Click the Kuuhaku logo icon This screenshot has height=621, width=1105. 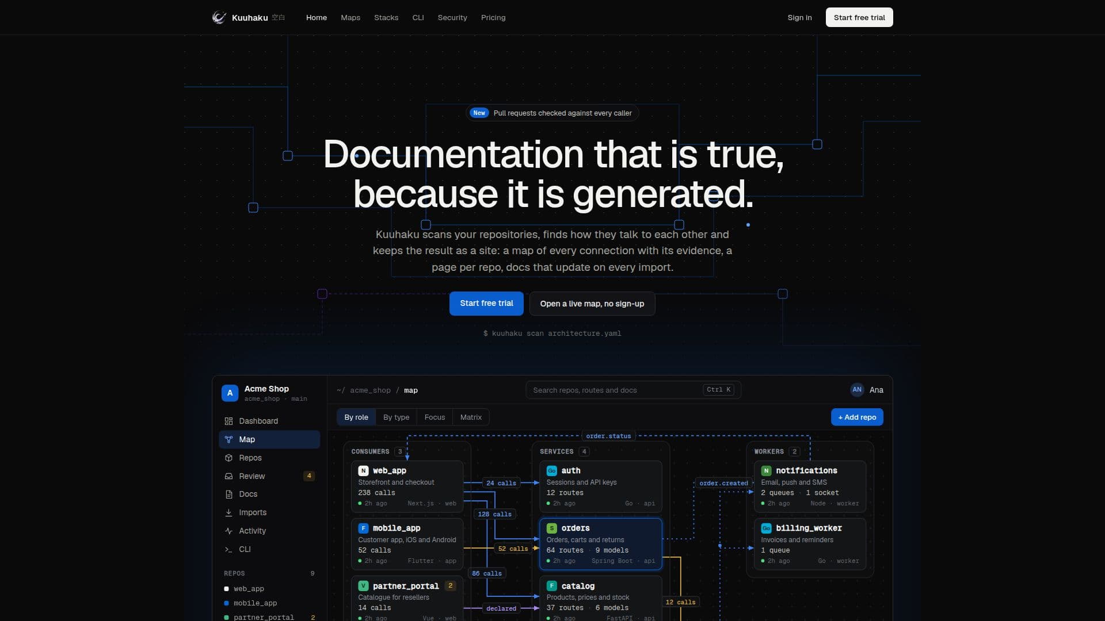(219, 17)
